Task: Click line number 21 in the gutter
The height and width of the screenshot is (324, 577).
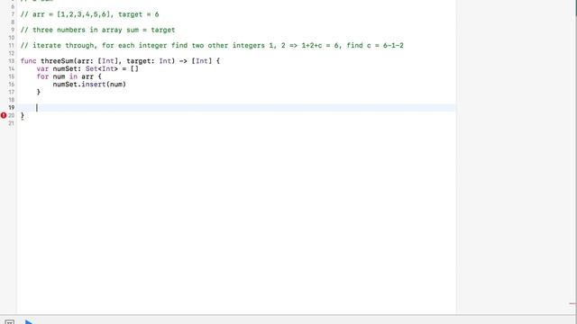Action: (12, 123)
